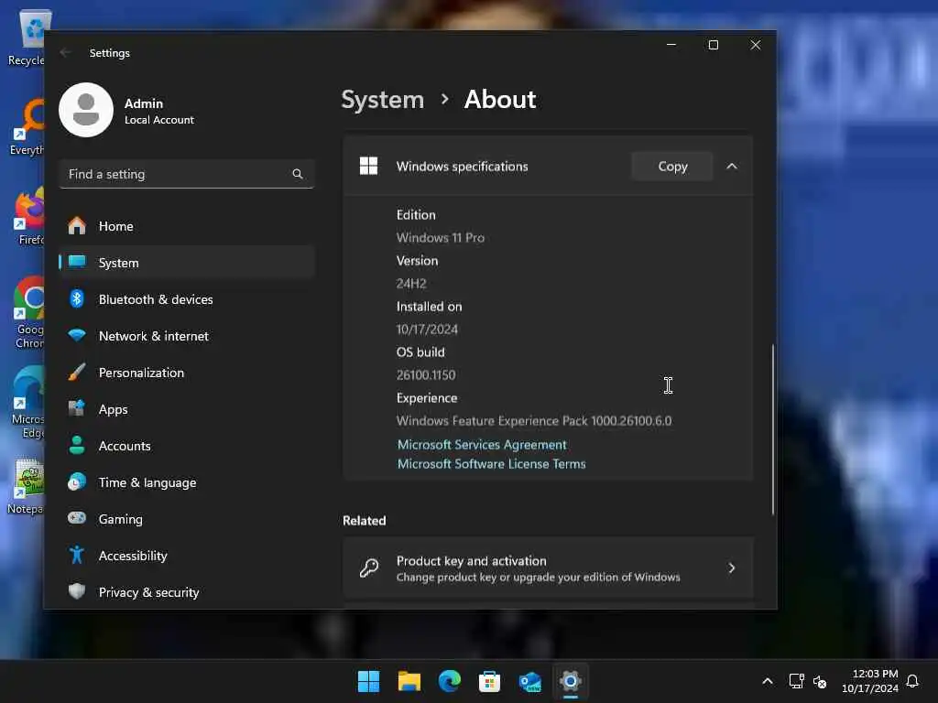Select the Recycle Bin desktop icon
This screenshot has height=703, width=938.
27,38
